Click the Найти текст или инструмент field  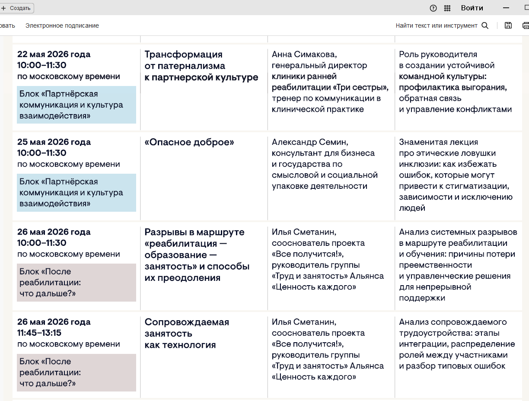tap(437, 25)
